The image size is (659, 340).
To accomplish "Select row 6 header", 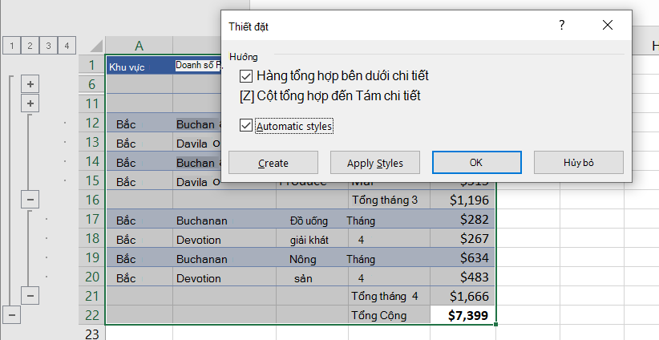I will [92, 84].
